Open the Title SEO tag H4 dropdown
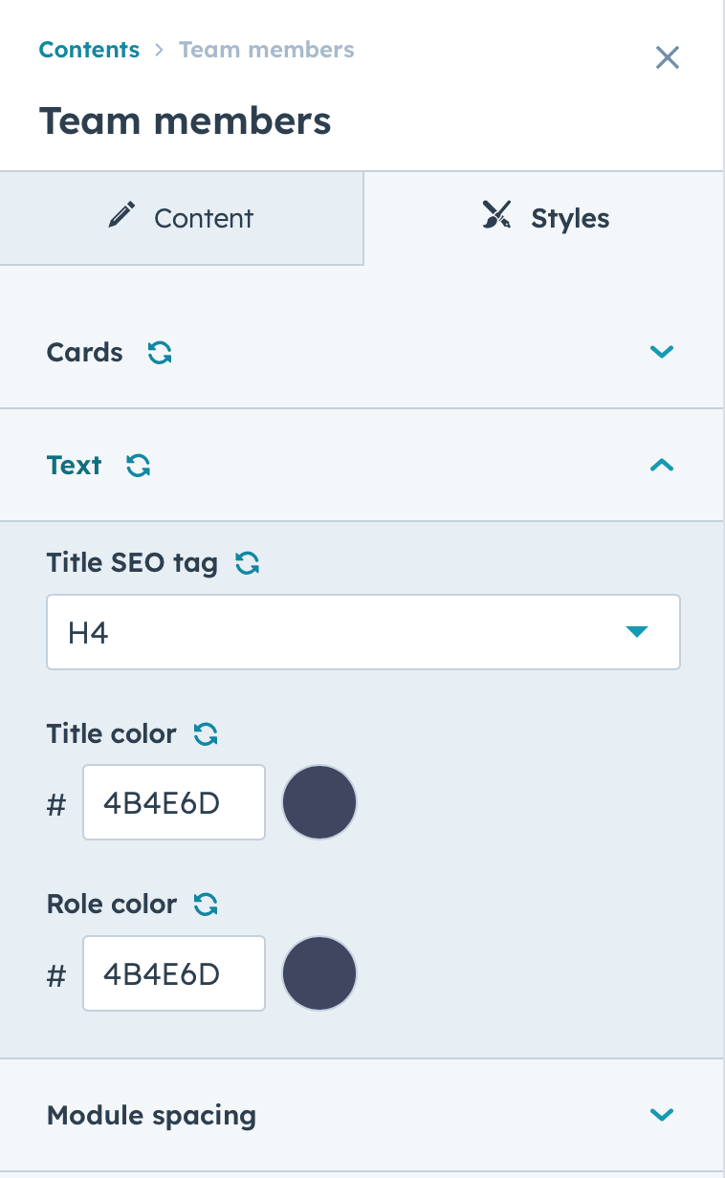Image resolution: width=725 pixels, height=1178 pixels. 363,632
